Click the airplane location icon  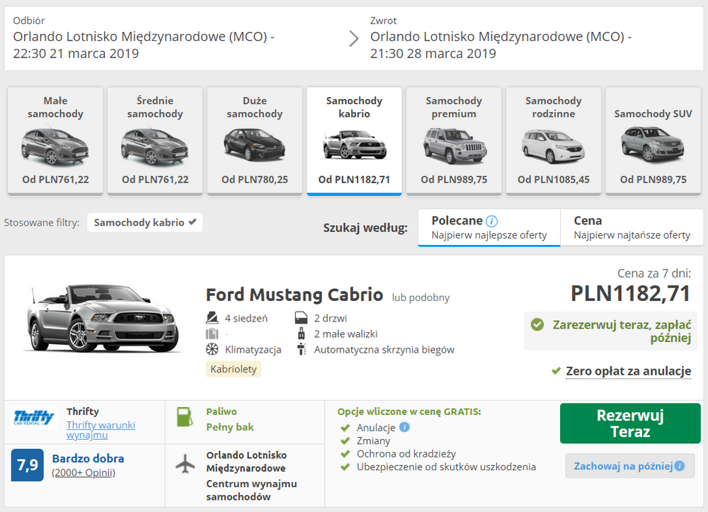185,464
